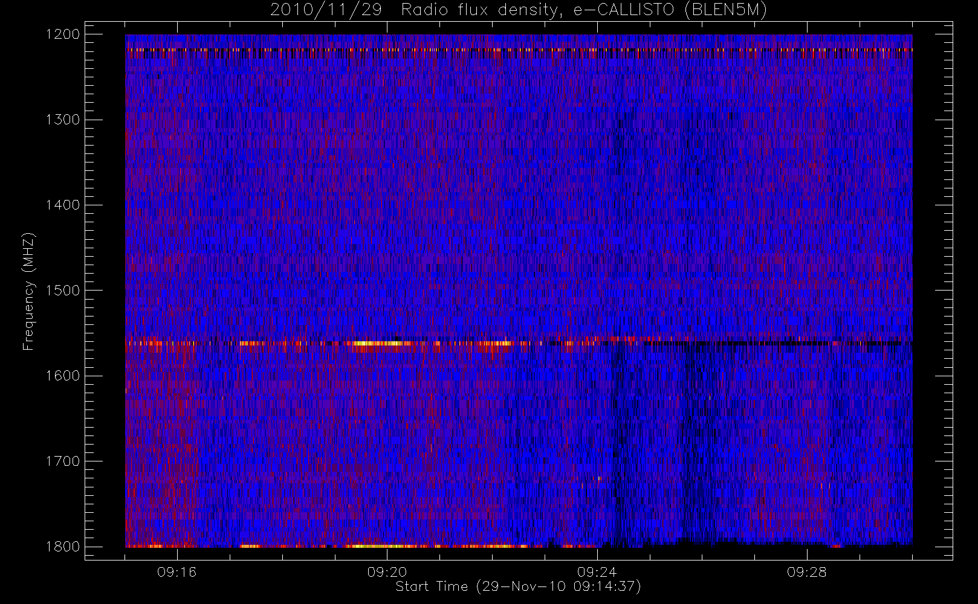Click the date "2010/11/29" in the title
Viewport: 978px width, 604px height.
tap(326, 10)
